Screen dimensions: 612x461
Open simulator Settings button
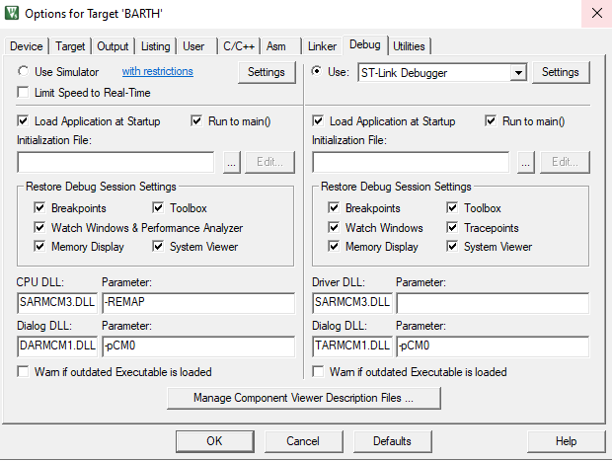(267, 72)
